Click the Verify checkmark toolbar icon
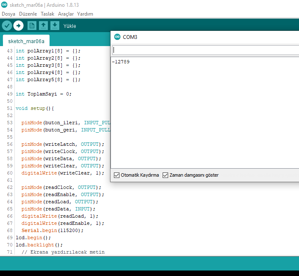299x276 pixels. [x=7, y=26]
